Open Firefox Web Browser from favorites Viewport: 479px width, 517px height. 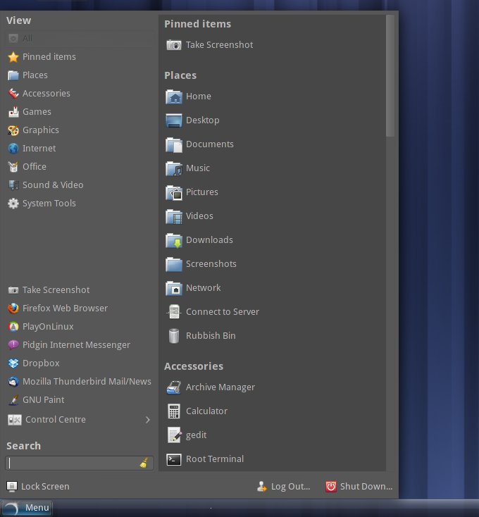pyautogui.click(x=65, y=309)
